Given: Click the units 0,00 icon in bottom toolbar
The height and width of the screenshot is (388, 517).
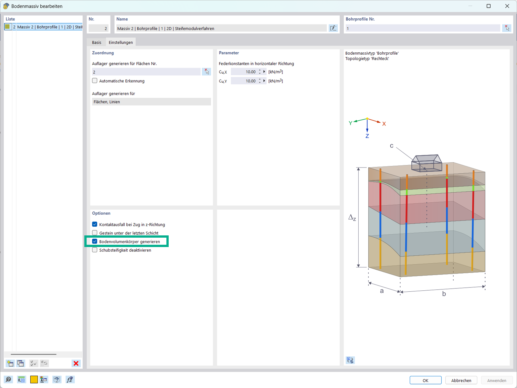Looking at the screenshot, I should click(21, 380).
